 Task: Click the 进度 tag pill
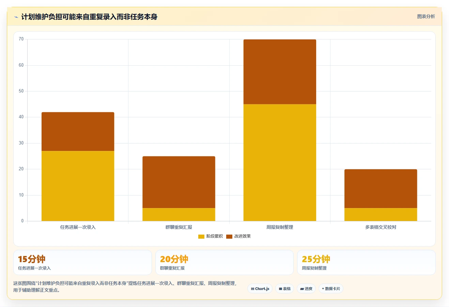(x=306, y=289)
